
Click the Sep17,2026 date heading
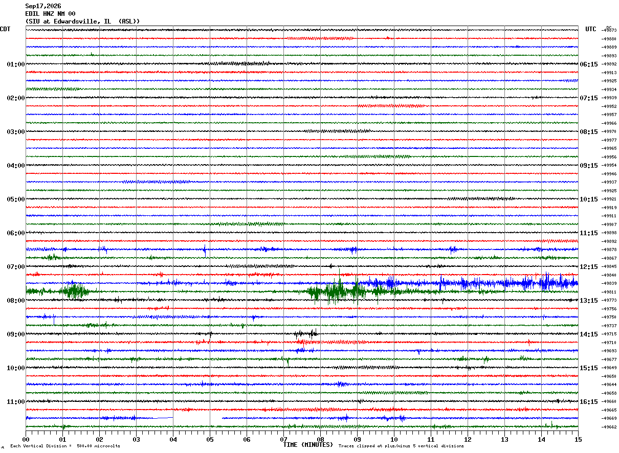[x=43, y=6]
